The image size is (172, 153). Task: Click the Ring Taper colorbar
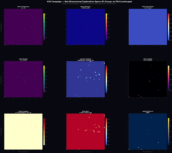(x=106, y=132)
